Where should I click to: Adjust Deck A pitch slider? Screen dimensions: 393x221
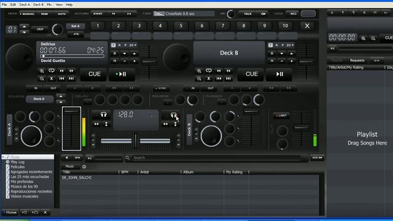pos(149,61)
